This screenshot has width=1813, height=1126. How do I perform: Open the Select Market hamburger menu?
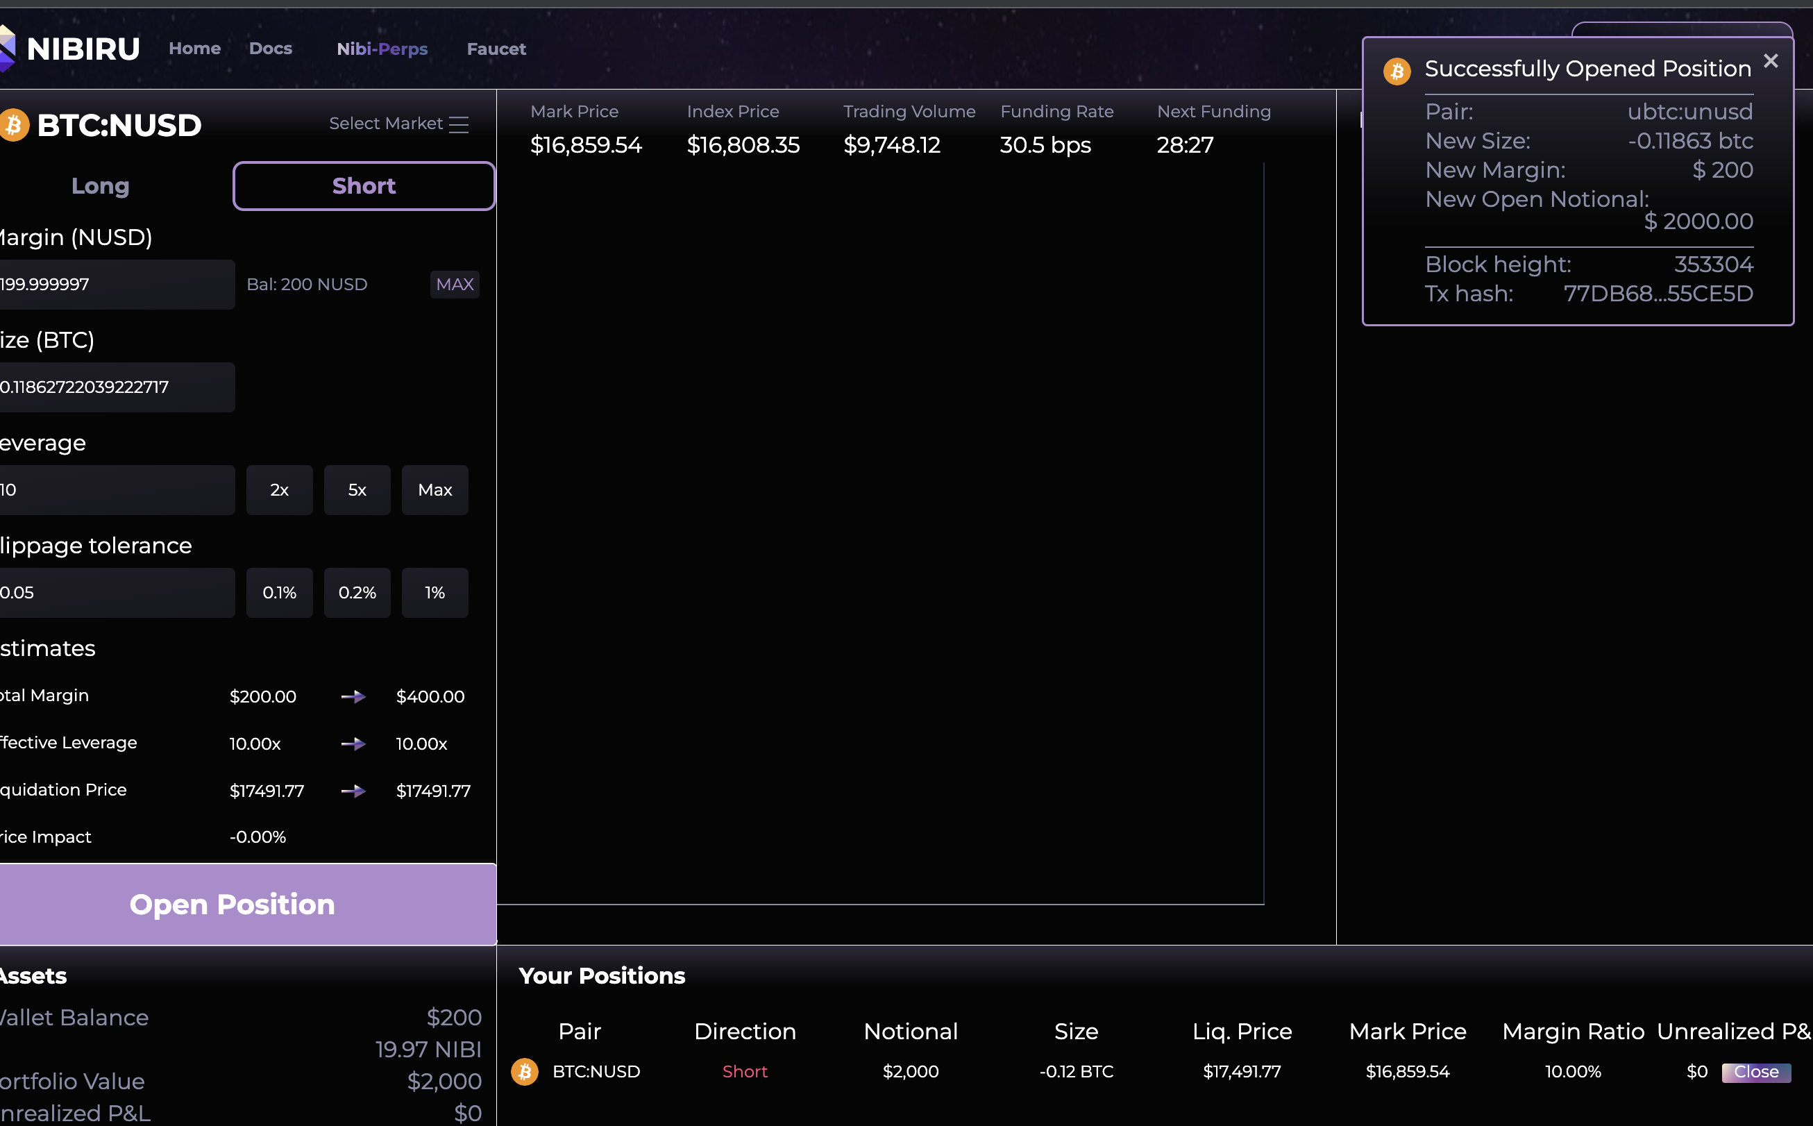[459, 124]
